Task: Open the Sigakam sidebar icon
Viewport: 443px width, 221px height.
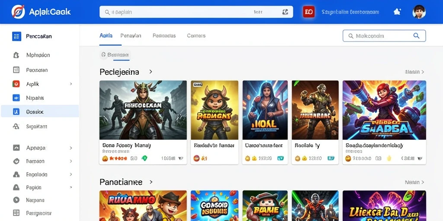Action: (16, 126)
